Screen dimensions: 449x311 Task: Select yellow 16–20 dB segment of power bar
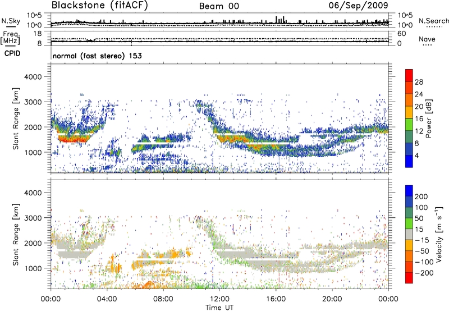pyautogui.click(x=409, y=112)
